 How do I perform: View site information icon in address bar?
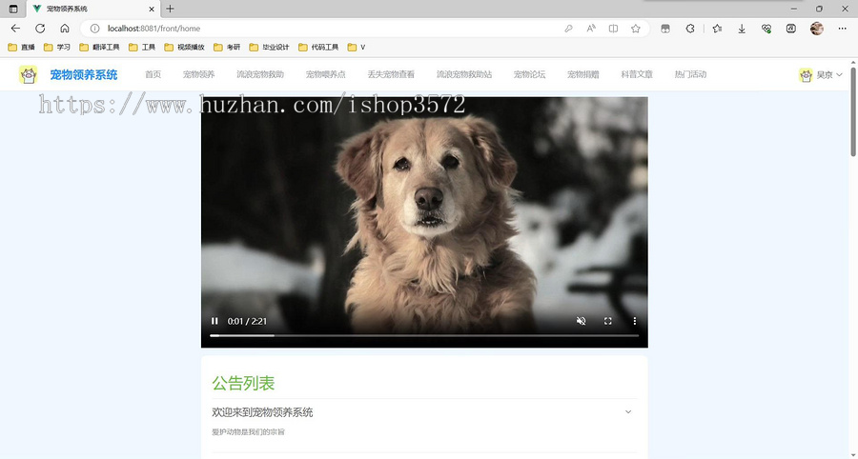(94, 29)
